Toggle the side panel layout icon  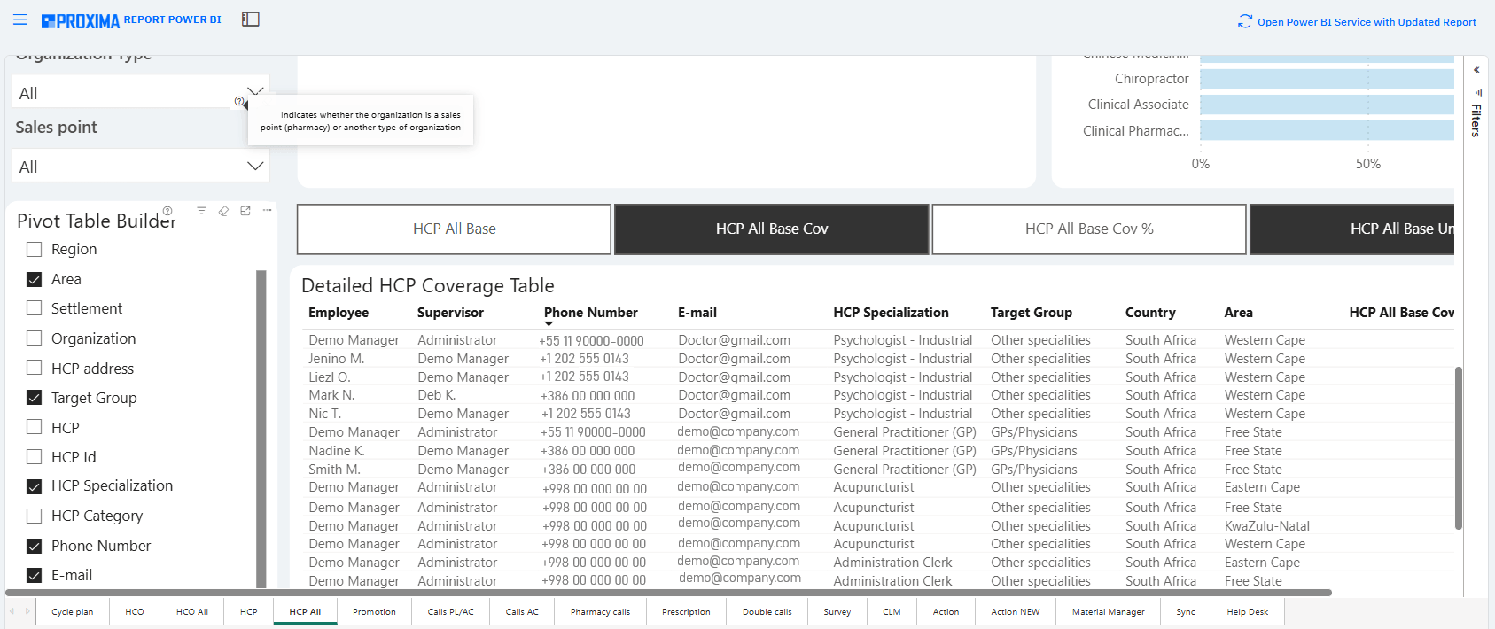[251, 19]
